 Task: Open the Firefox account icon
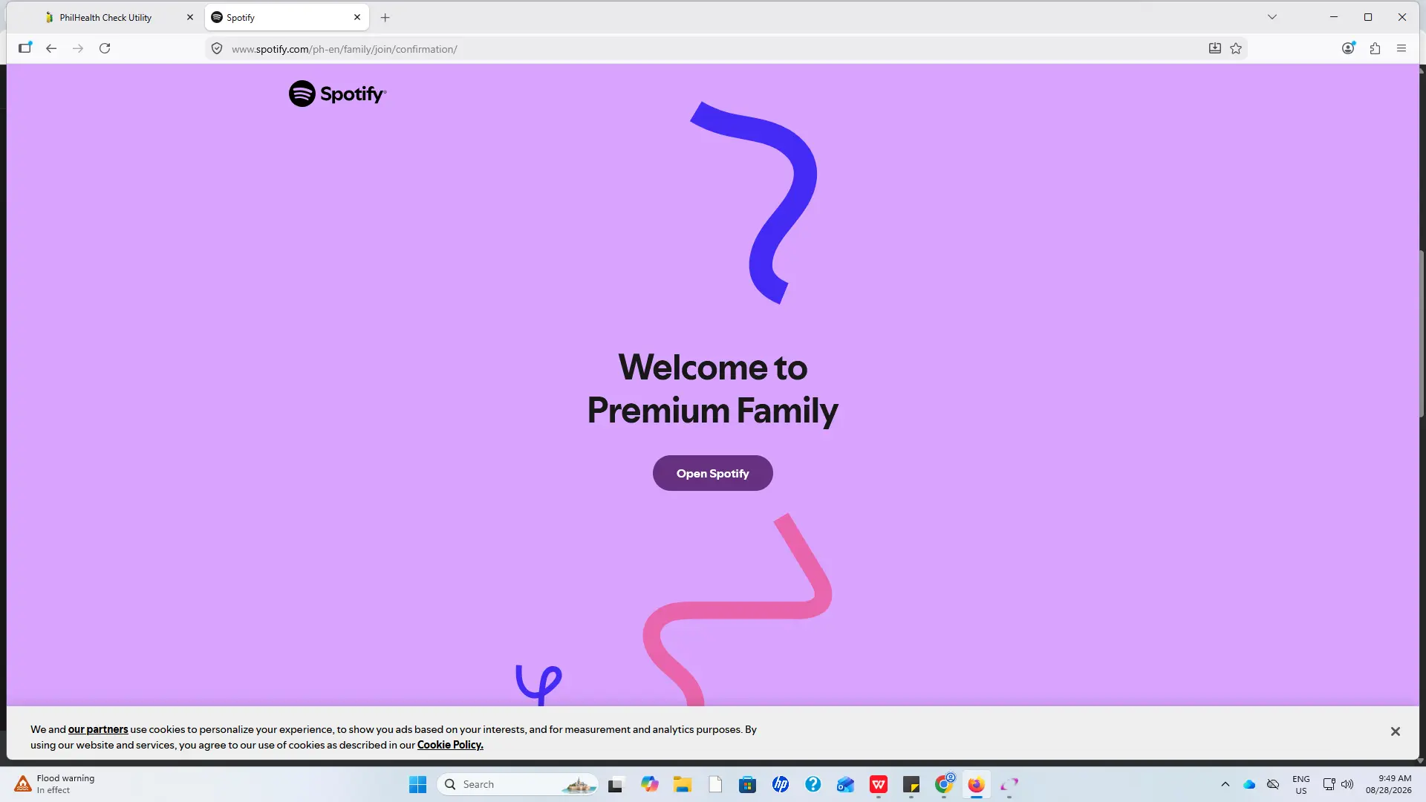pos(1349,48)
